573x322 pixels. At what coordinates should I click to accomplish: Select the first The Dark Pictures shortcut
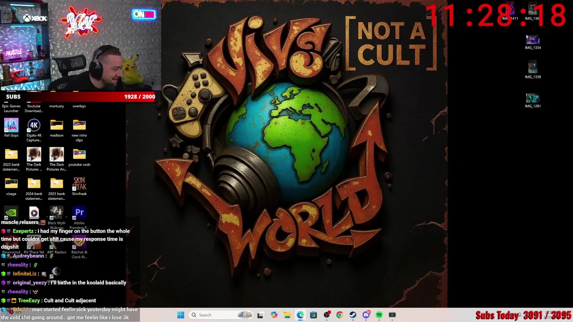click(34, 160)
